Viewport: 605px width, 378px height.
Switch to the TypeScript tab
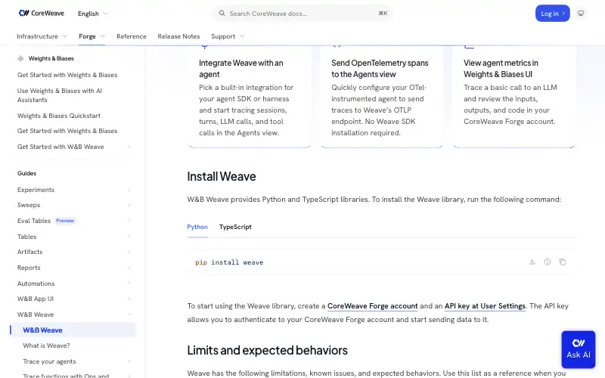[235, 227]
